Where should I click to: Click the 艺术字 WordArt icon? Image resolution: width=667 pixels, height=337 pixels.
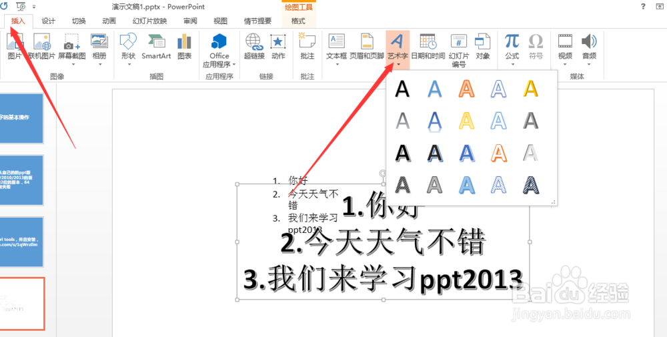[x=398, y=41]
